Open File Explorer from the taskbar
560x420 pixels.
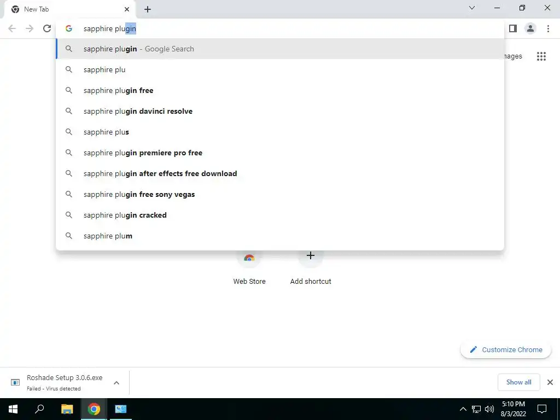click(67, 409)
